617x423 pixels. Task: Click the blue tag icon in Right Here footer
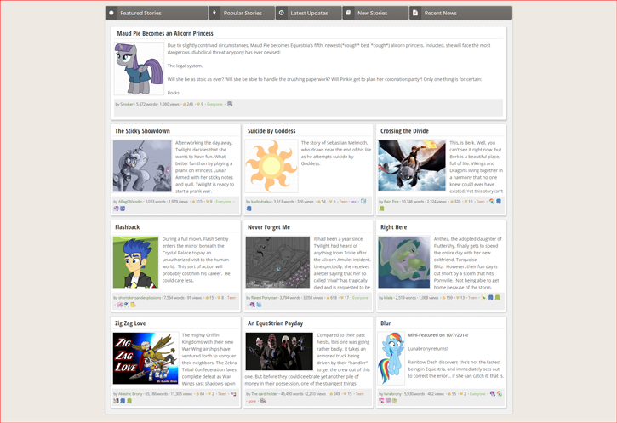[x=491, y=298]
